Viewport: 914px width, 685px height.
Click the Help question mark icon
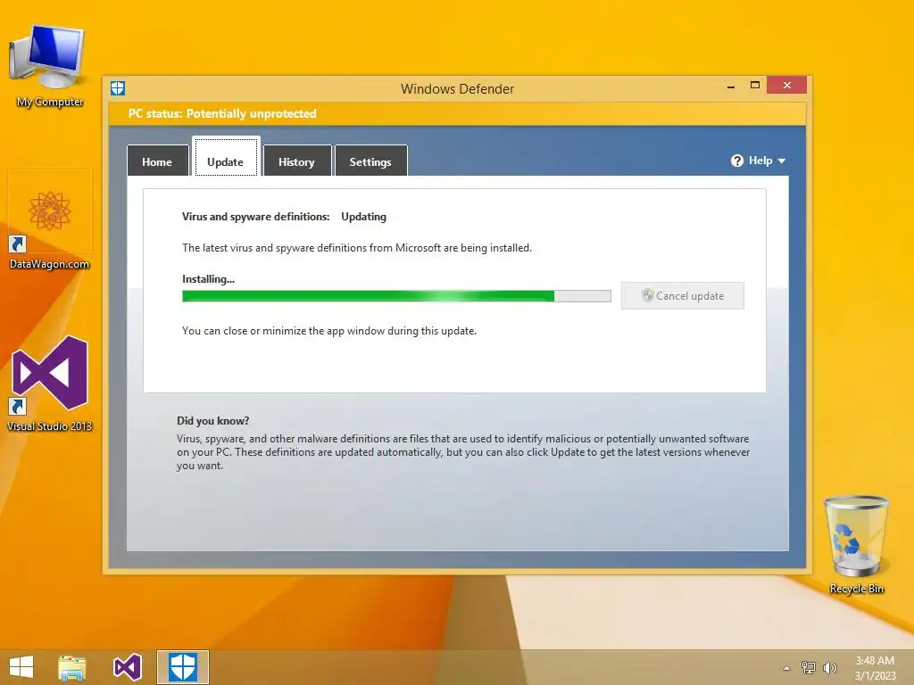pos(736,161)
